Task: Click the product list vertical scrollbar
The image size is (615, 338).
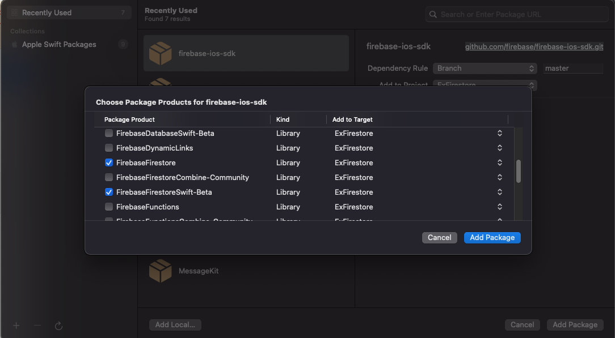Action: [519, 171]
